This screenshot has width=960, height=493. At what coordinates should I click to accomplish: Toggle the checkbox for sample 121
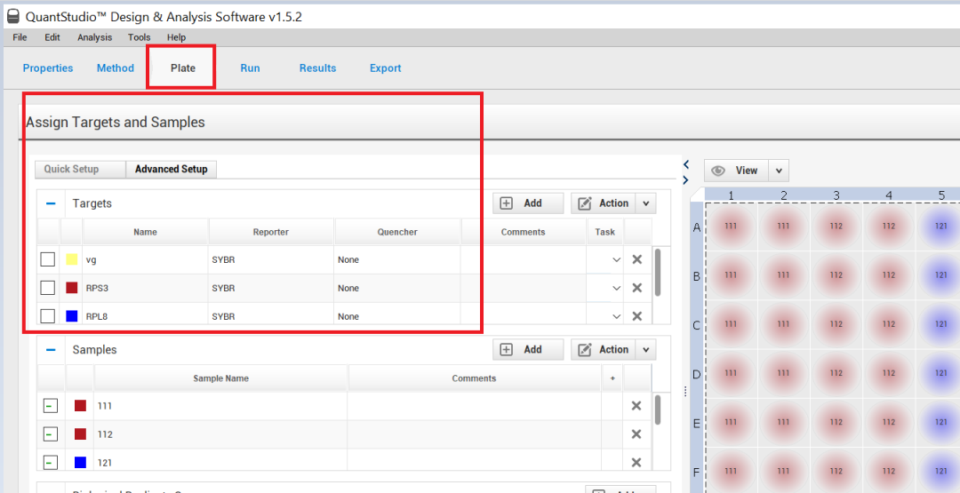point(50,463)
